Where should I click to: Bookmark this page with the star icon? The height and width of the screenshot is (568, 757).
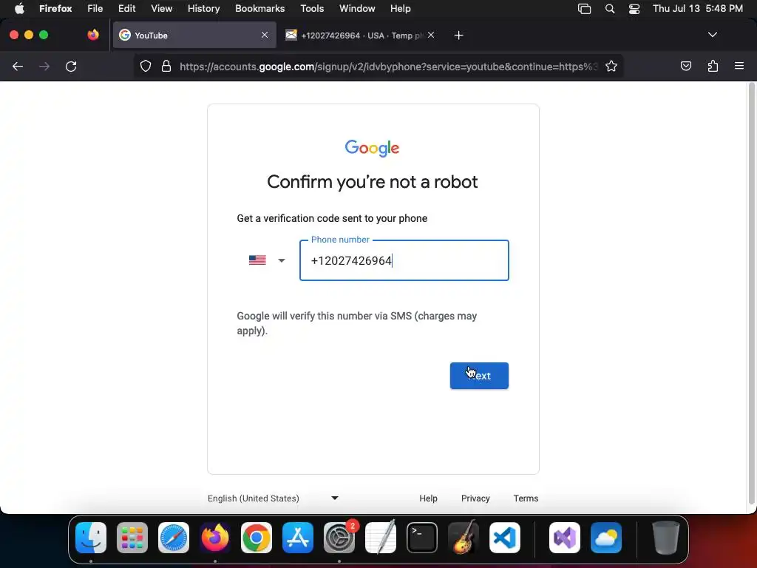pyautogui.click(x=611, y=66)
